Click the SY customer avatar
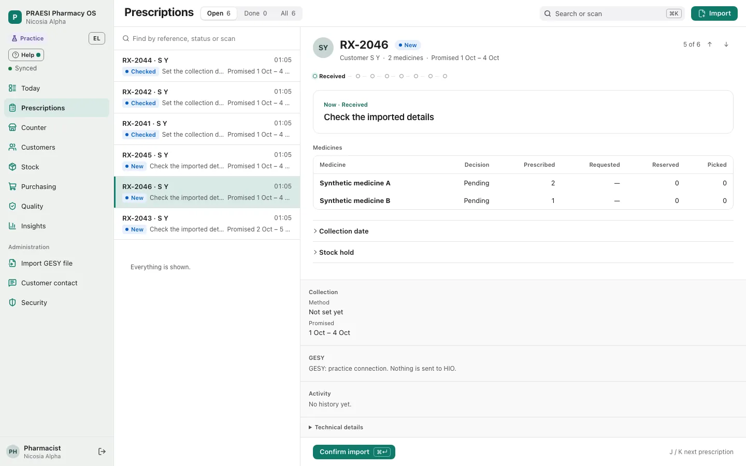This screenshot has height=466, width=746. pyautogui.click(x=323, y=48)
